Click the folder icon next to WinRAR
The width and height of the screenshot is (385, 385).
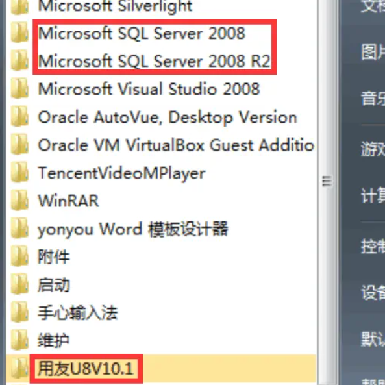(x=19, y=201)
